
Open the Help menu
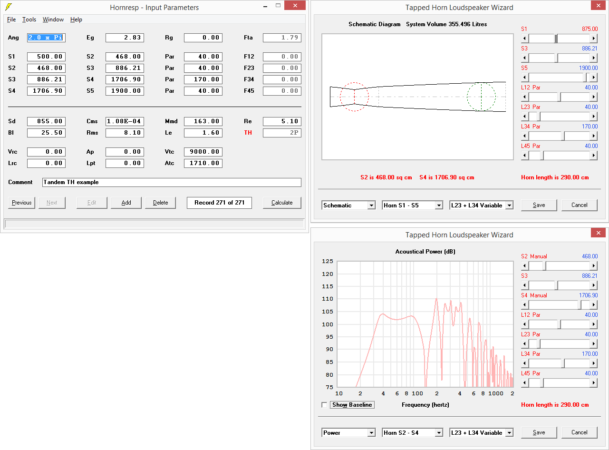[x=76, y=20]
